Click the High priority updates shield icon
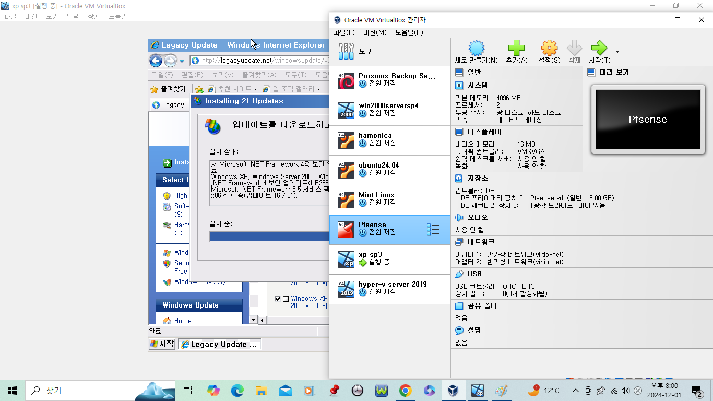Viewport: 713px width, 401px height. [167, 196]
